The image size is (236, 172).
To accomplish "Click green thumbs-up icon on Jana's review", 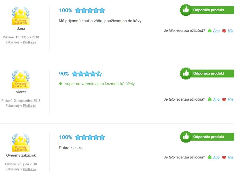I will 210,31.
